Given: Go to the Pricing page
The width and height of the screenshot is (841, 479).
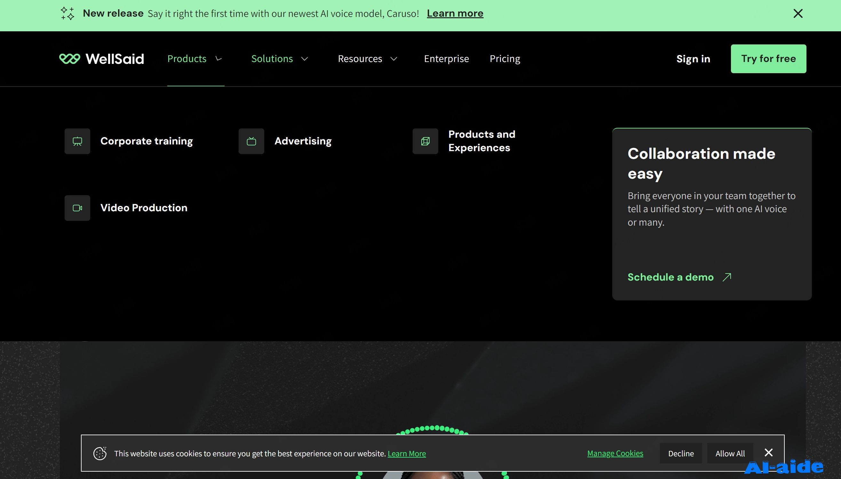Looking at the screenshot, I should [x=505, y=58].
